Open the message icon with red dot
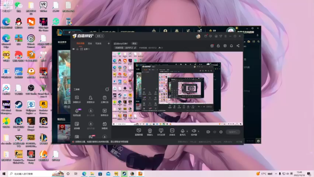The height and width of the screenshot is (177, 314). 206,36
